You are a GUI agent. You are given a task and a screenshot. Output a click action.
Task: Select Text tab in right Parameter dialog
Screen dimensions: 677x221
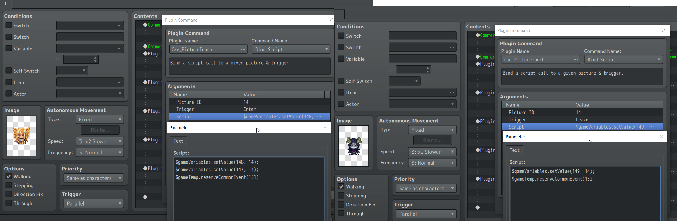514,150
